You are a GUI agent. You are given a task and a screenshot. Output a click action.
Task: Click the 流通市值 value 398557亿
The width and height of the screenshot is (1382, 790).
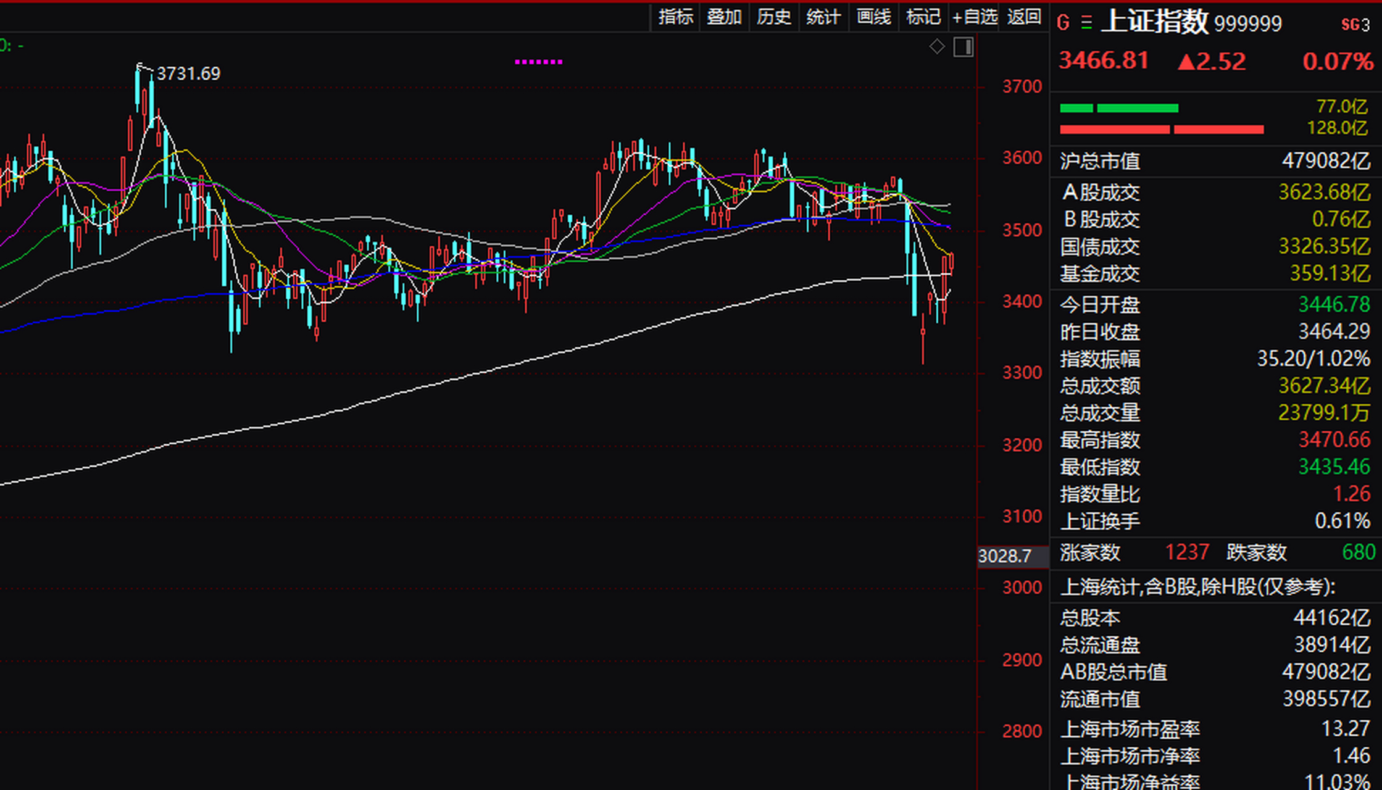click(1326, 699)
